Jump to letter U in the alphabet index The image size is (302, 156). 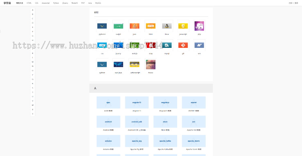33,96
